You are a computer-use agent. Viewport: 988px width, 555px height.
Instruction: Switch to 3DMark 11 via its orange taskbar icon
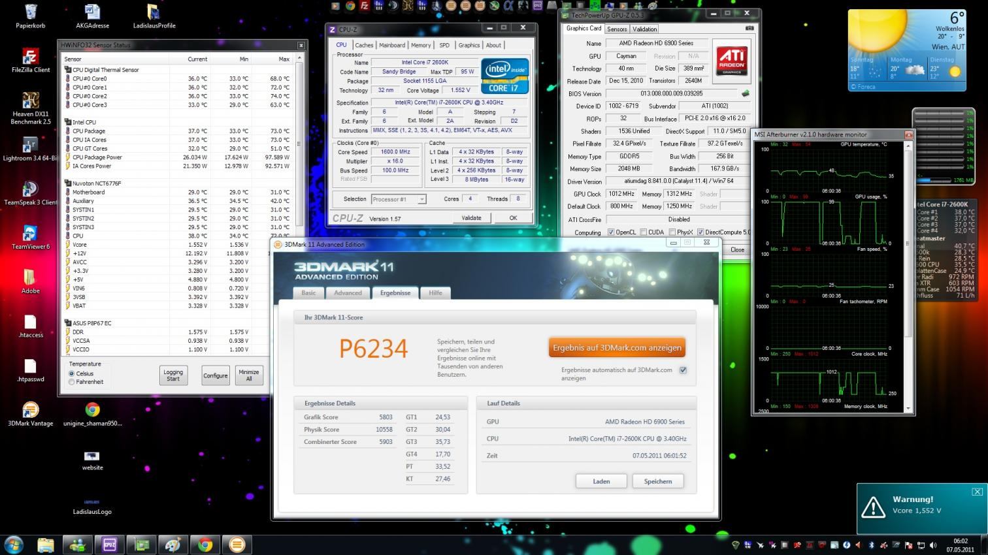click(237, 545)
